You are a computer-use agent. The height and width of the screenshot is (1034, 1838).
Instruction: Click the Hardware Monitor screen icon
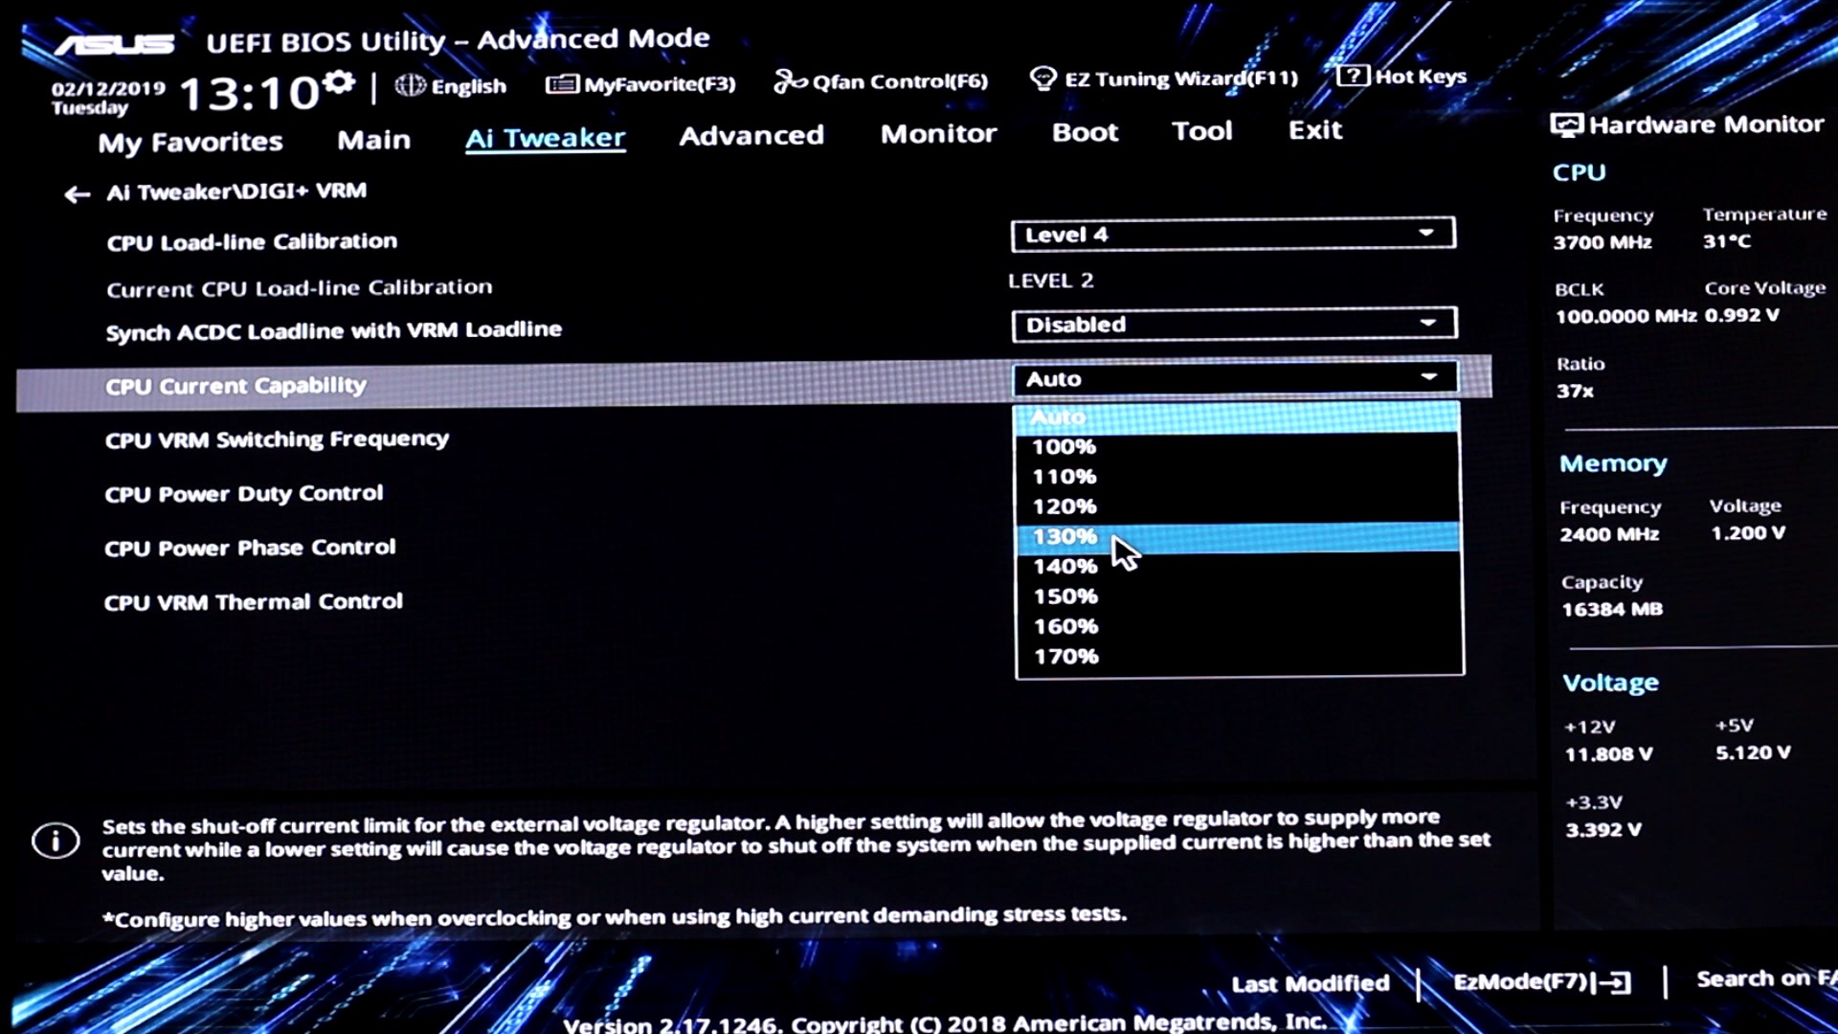(x=1566, y=125)
